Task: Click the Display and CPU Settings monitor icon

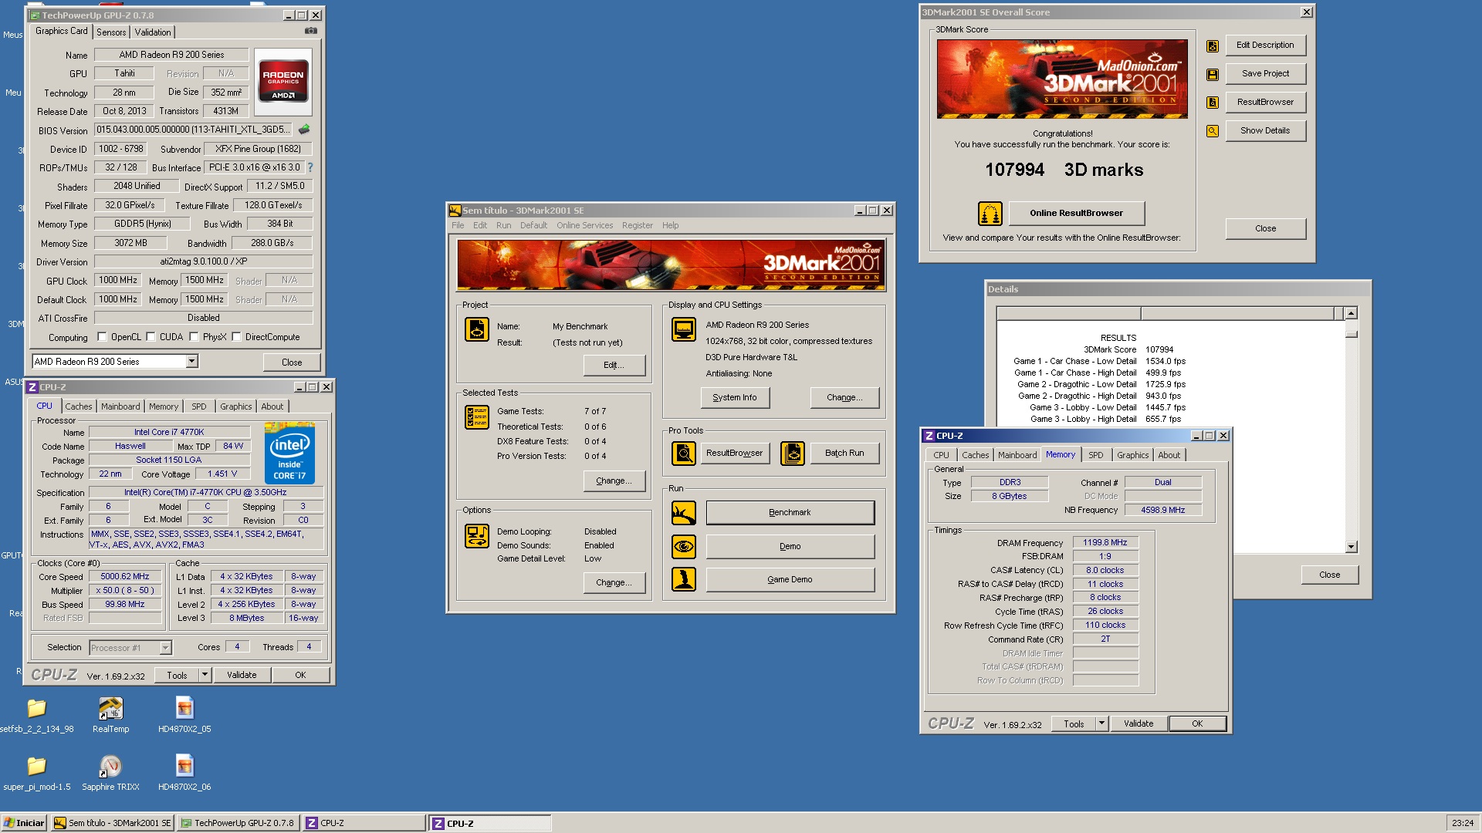Action: click(x=683, y=329)
